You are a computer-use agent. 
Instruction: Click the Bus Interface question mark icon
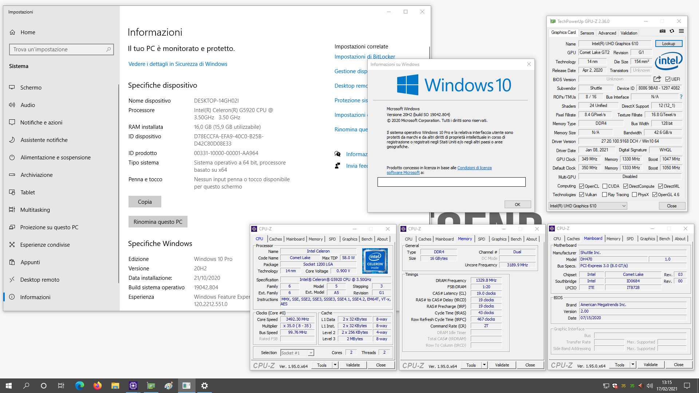point(681,97)
